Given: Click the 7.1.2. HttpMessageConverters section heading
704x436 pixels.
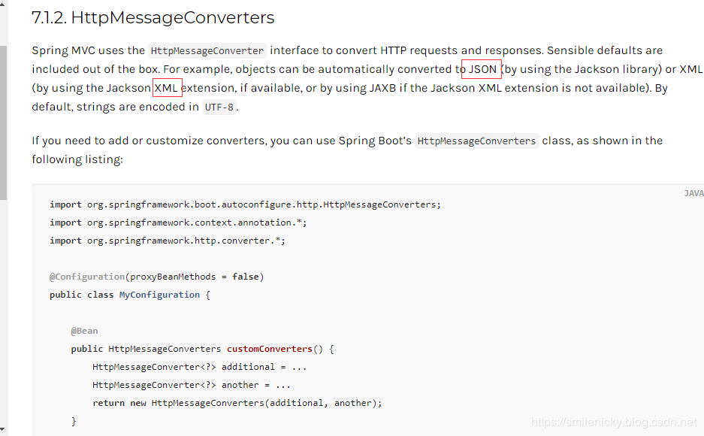Looking at the screenshot, I should (x=153, y=17).
